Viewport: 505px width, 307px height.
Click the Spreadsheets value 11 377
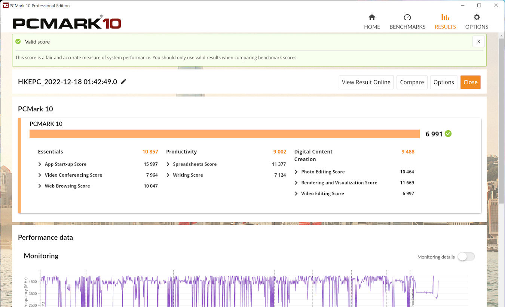point(279,164)
